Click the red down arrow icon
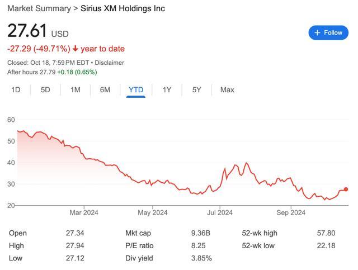 75,49
